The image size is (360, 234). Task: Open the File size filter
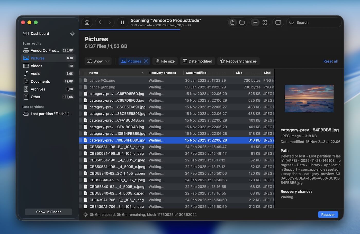pyautogui.click(x=165, y=61)
